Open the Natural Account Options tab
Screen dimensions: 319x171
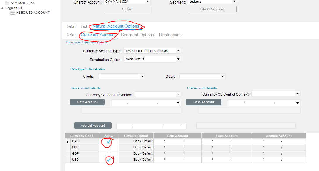pyautogui.click(x=116, y=26)
